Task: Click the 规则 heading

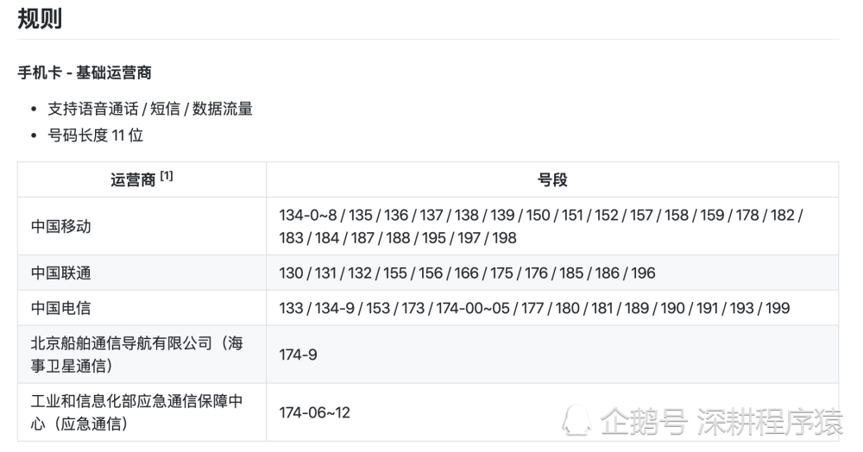Action: coord(40,19)
